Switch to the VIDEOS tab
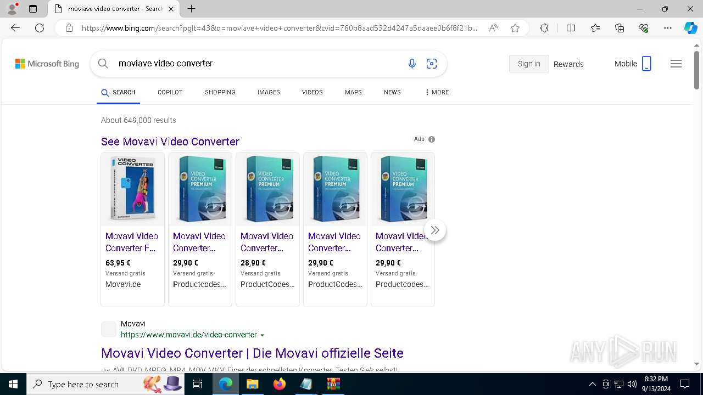703x395 pixels. tap(312, 92)
